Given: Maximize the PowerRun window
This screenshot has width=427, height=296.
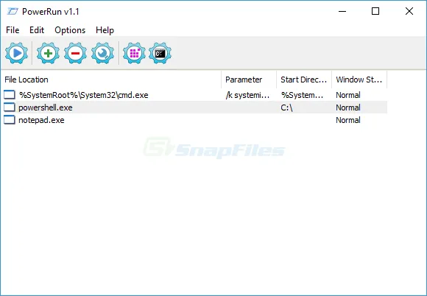Looking at the screenshot, I should coord(375,12).
